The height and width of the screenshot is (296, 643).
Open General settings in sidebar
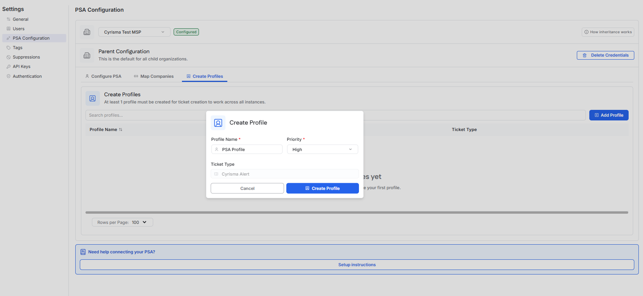[x=20, y=19]
